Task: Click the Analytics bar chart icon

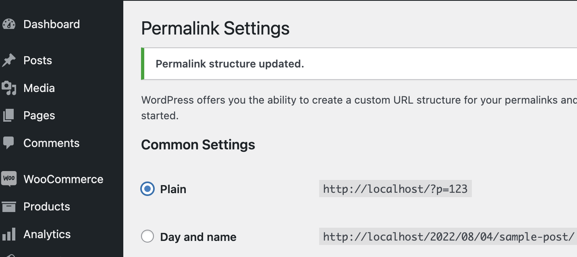Action: coord(9,234)
